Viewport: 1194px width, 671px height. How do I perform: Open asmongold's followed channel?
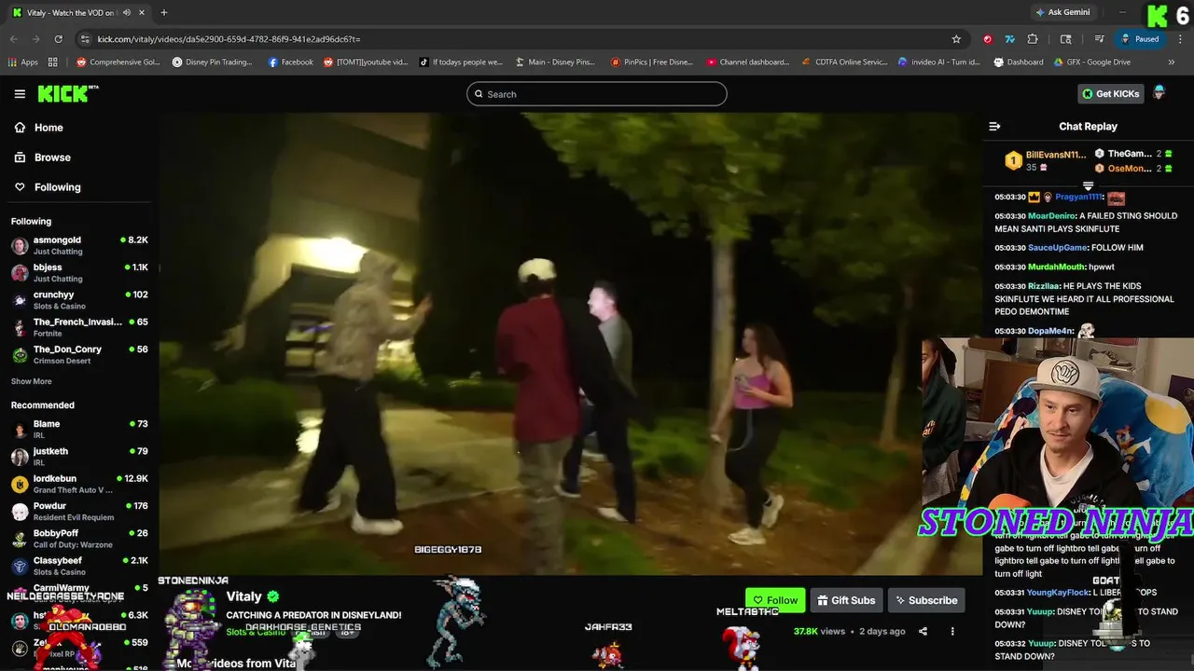point(79,245)
